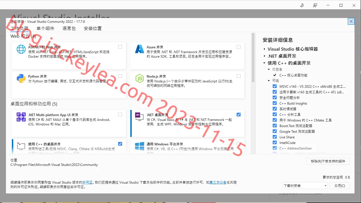Click the .NET 桌面开发 workload icon

[140, 117]
